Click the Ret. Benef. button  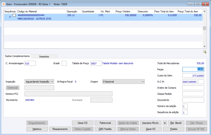pos(176,123)
